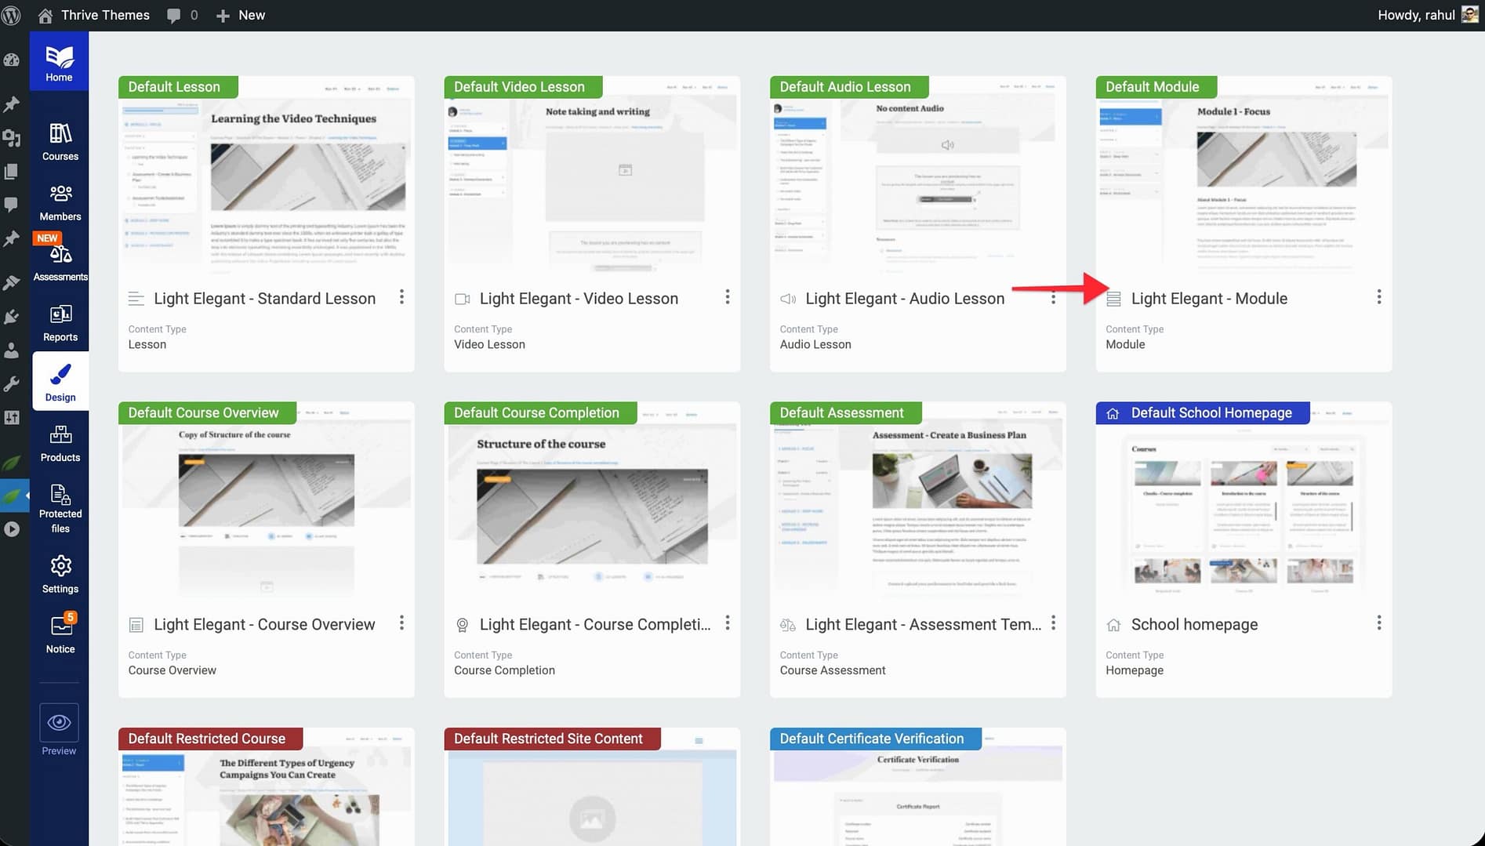Click the WordPress logo in admin bar
Screen dimensions: 1485x846
(x=12, y=15)
